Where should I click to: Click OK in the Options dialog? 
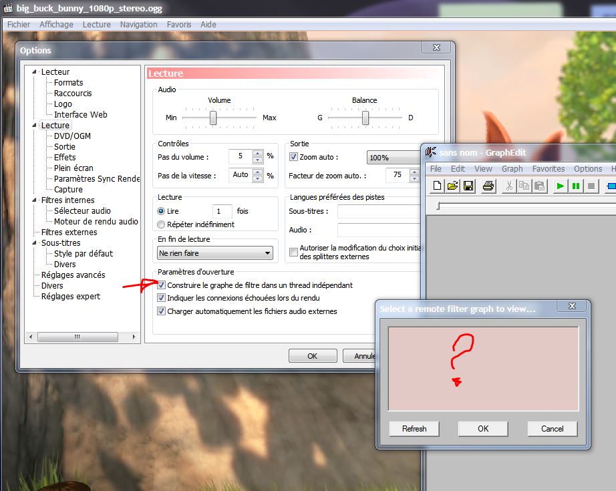coord(313,356)
